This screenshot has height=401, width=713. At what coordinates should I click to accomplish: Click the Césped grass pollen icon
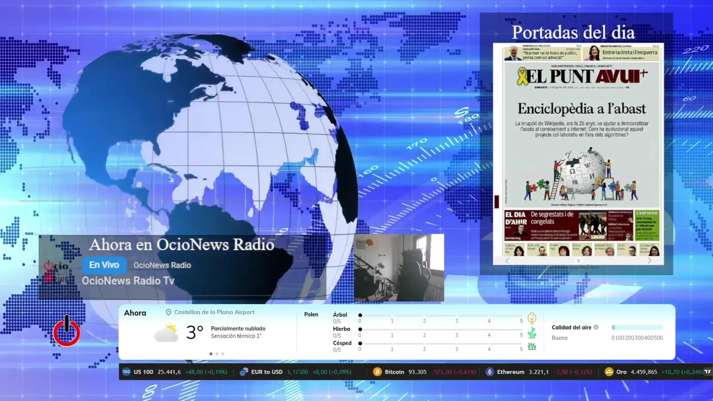click(532, 346)
